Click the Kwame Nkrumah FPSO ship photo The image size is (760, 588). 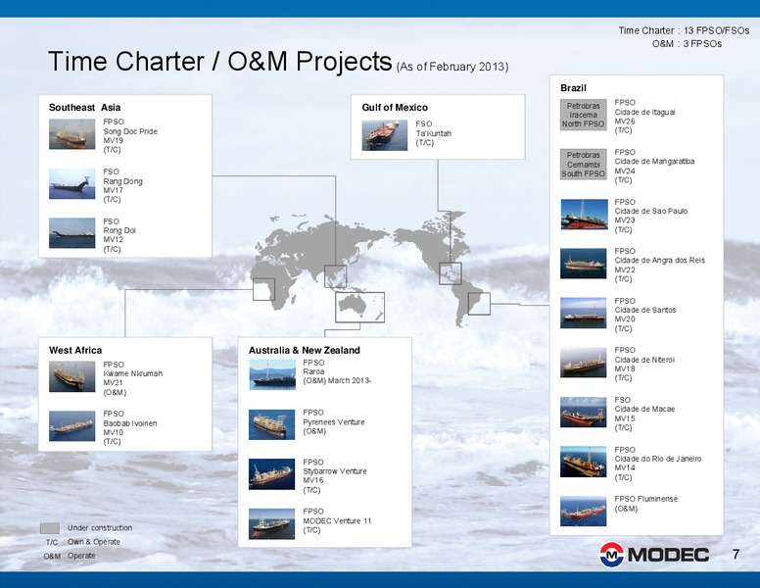(x=72, y=376)
